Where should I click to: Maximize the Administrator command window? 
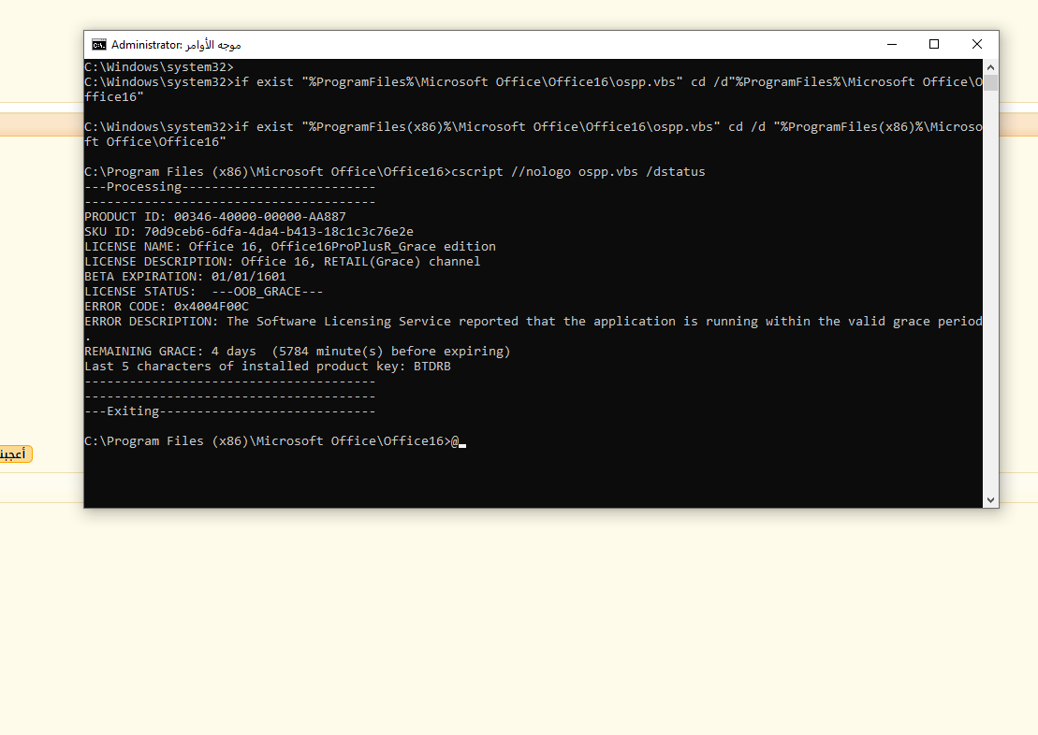pos(934,44)
